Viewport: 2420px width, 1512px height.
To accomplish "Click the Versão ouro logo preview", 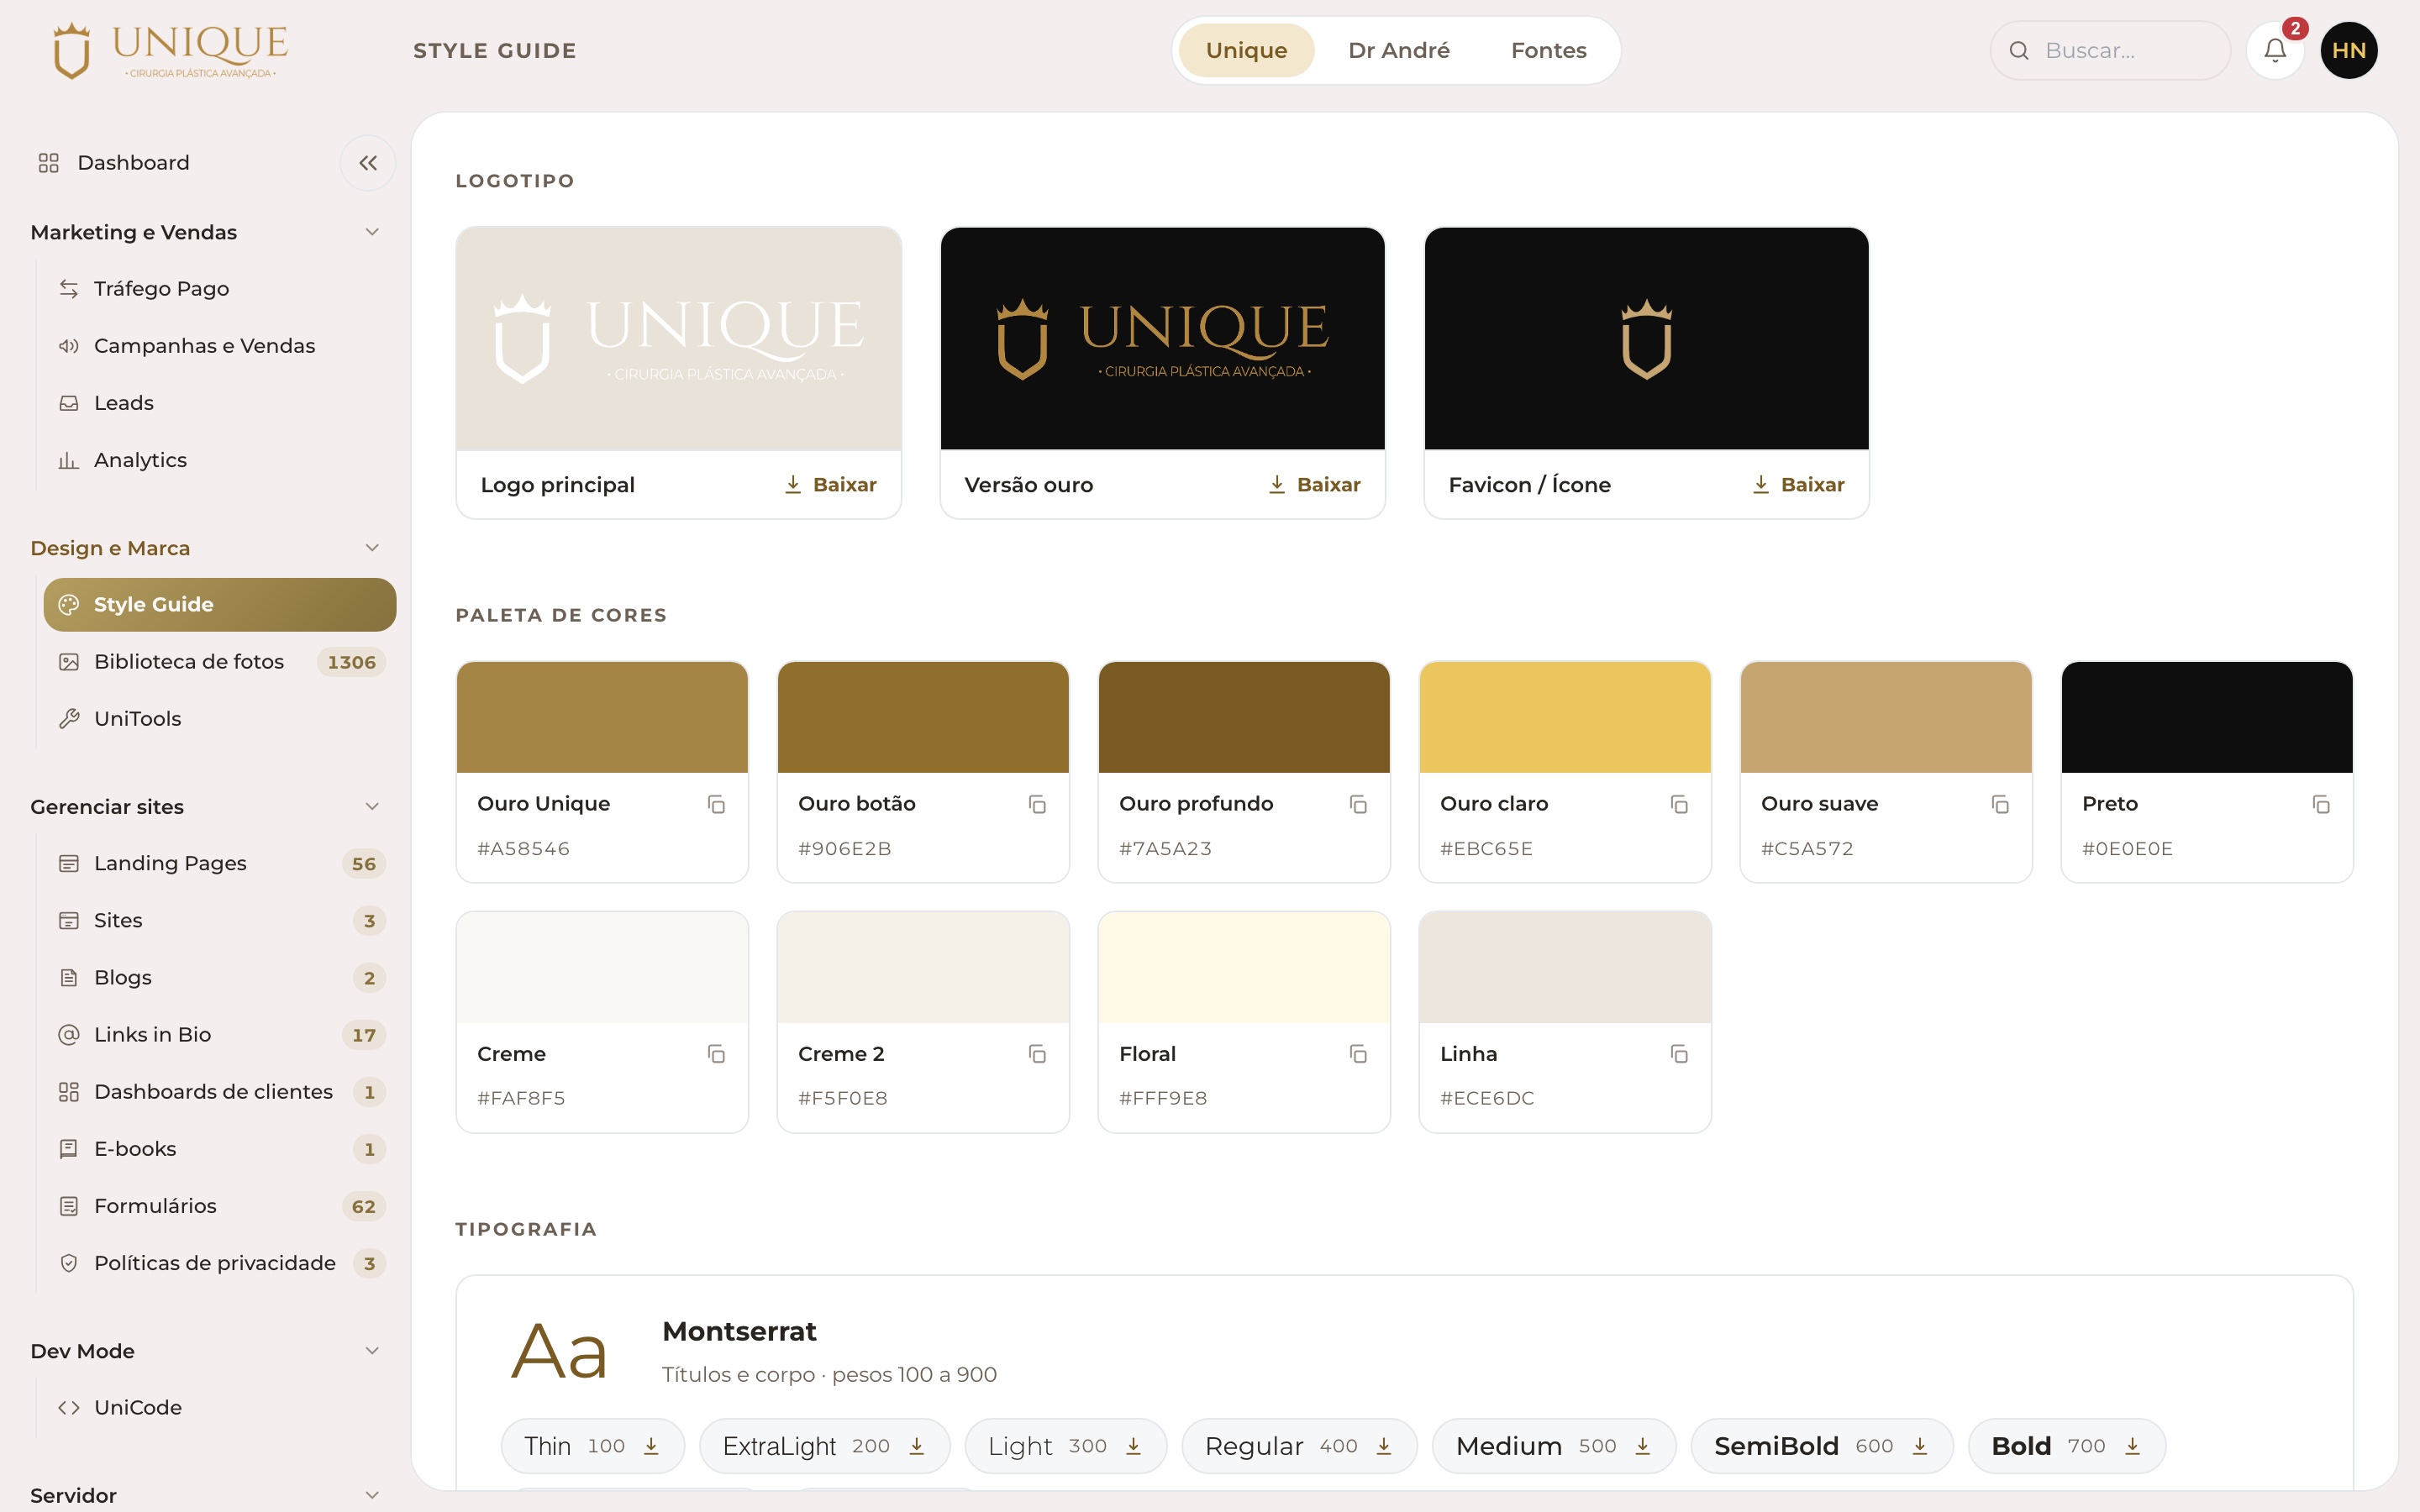I will tap(1162, 338).
